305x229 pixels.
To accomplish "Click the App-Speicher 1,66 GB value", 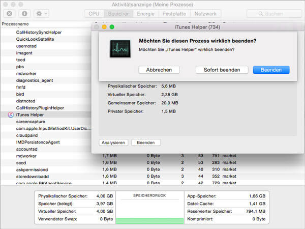I will (257, 196).
